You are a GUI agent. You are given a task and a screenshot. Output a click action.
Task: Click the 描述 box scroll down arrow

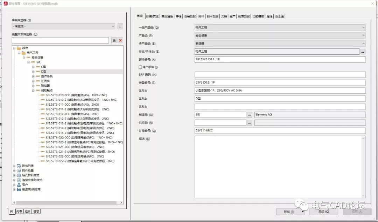(363, 196)
